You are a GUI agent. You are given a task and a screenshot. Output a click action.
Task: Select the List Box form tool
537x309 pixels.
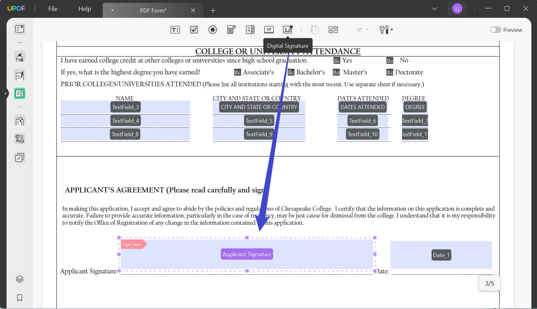pyautogui.click(x=250, y=30)
